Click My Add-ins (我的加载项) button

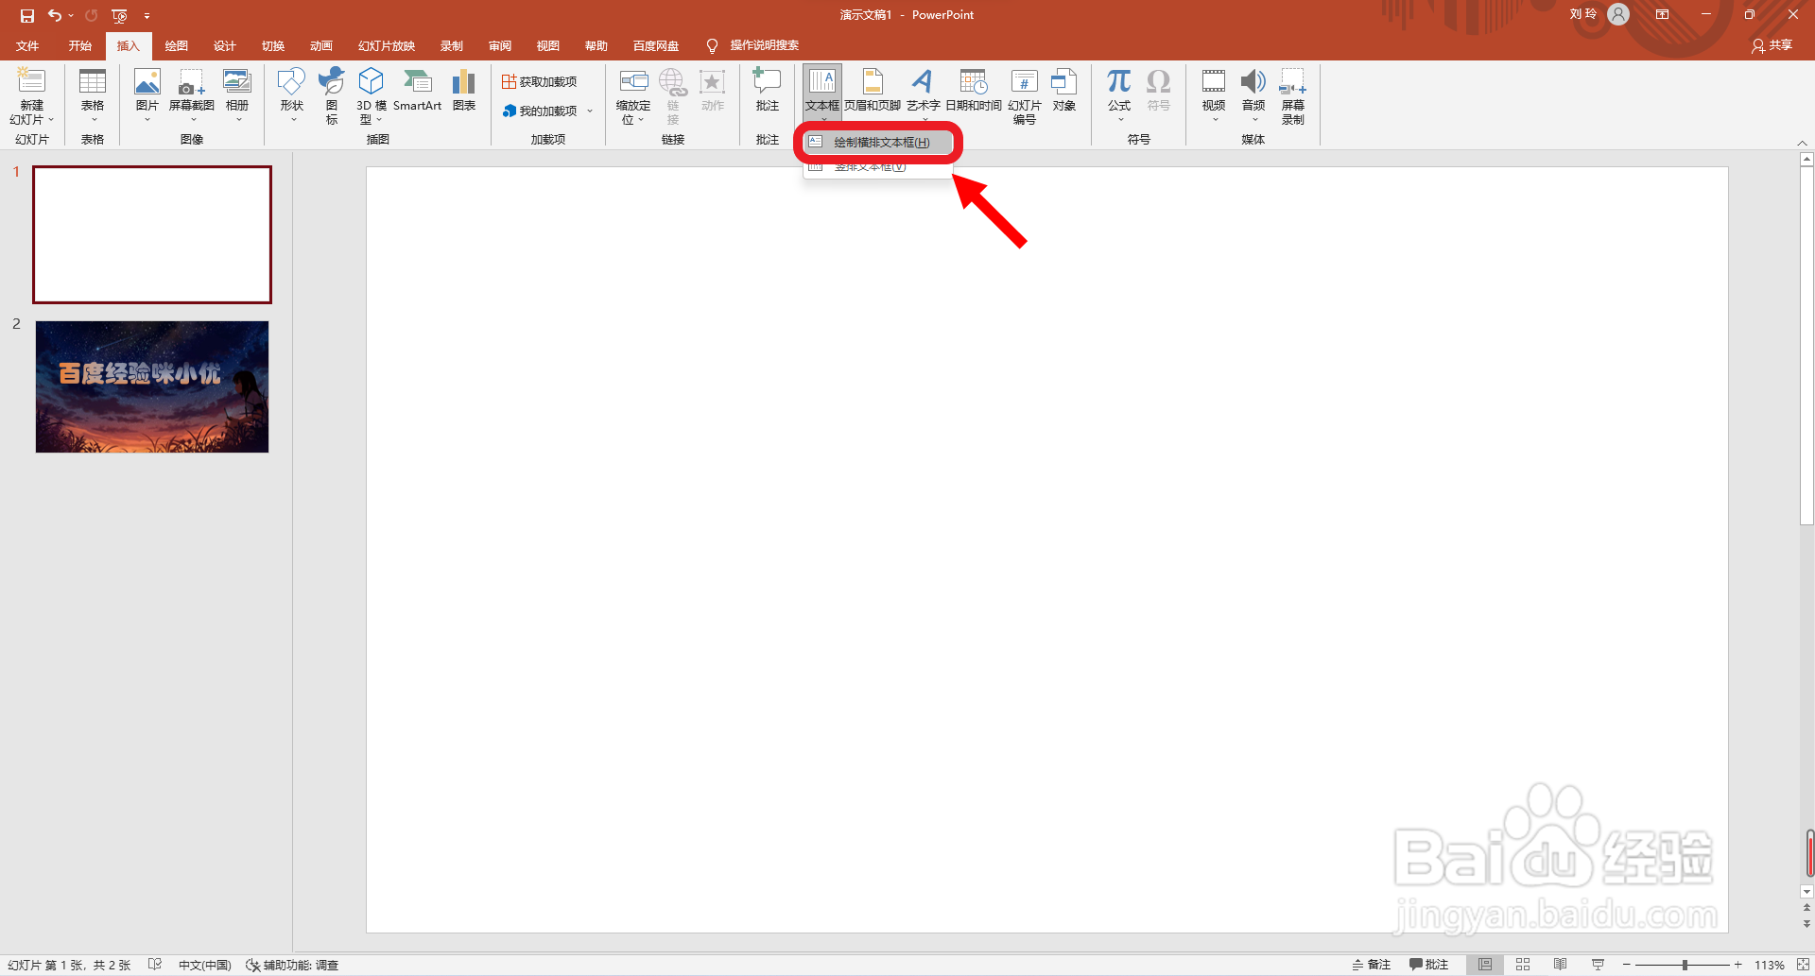pos(540,111)
